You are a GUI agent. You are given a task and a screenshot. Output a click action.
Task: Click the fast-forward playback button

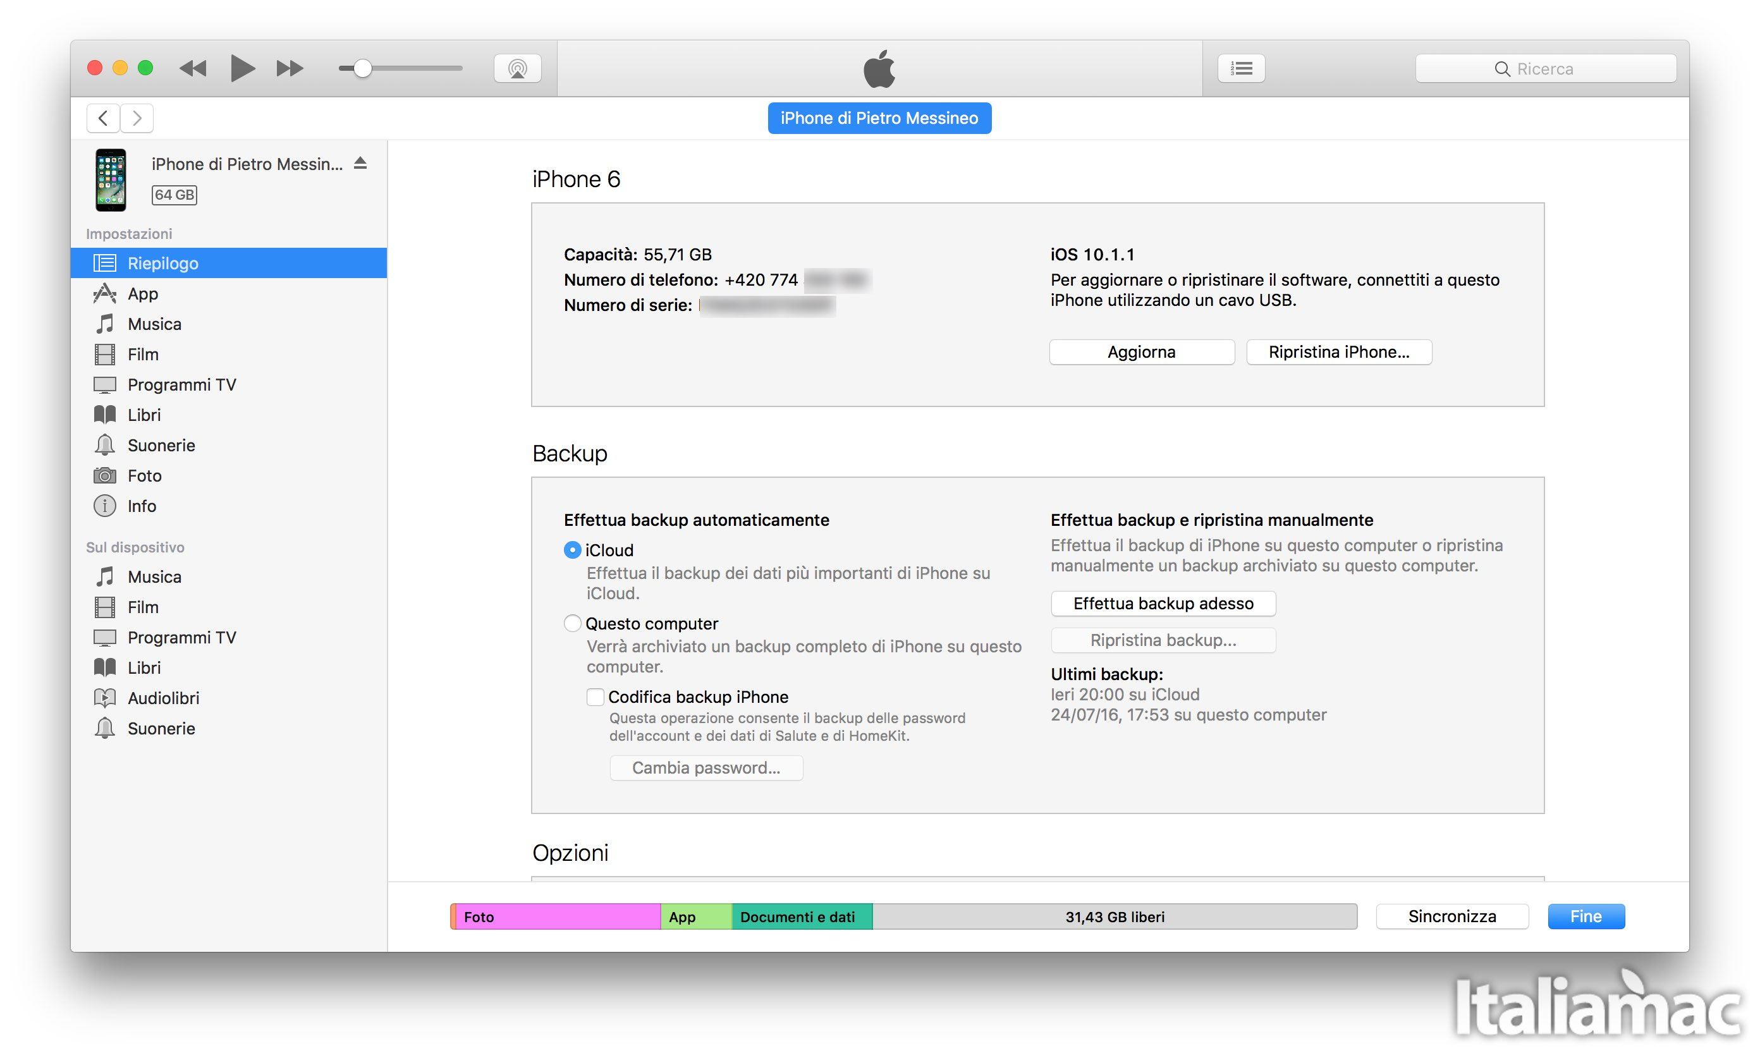tap(290, 68)
